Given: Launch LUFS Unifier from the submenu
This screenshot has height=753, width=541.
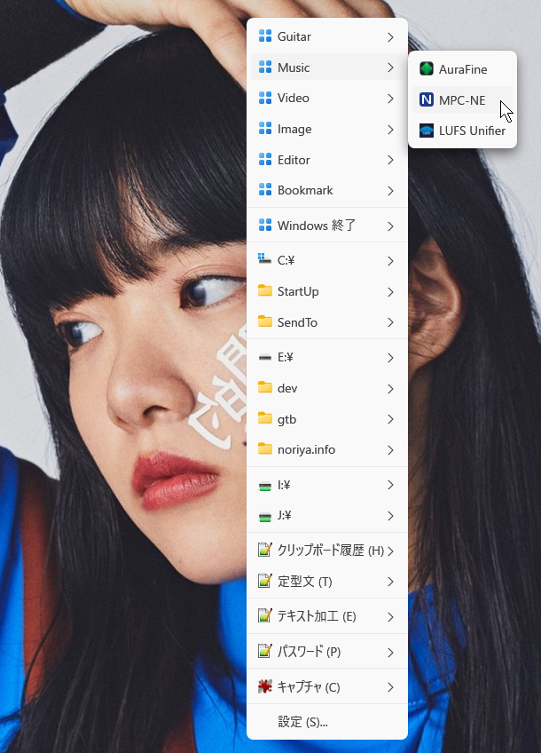Looking at the screenshot, I should (462, 131).
